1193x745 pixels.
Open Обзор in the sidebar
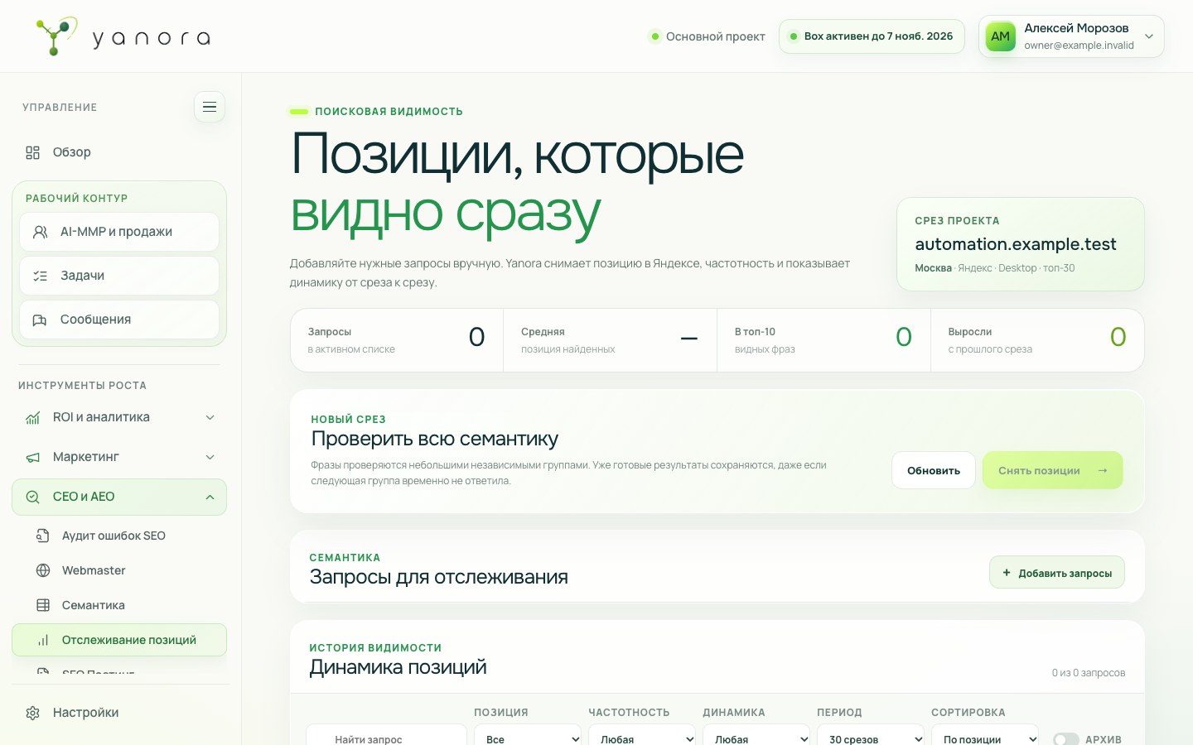click(119, 152)
